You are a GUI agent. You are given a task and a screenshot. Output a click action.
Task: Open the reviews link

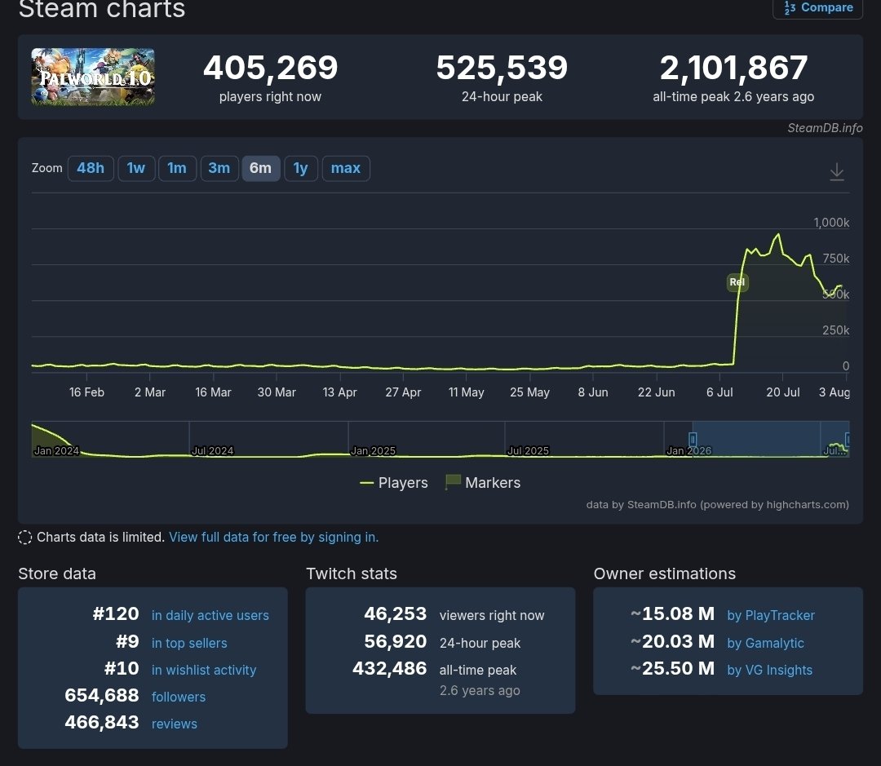tap(175, 724)
